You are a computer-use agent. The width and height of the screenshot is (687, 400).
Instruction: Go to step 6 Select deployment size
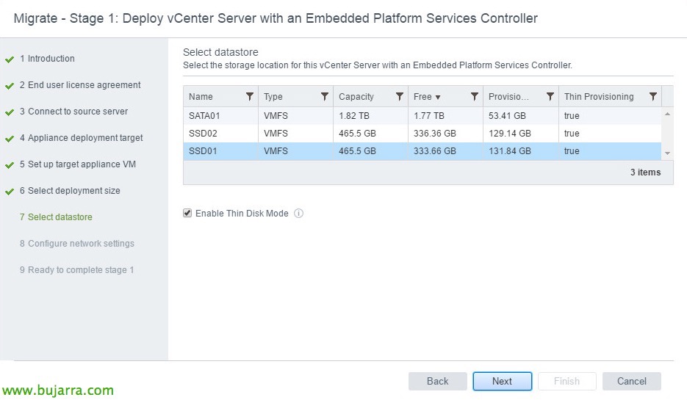[x=73, y=191]
